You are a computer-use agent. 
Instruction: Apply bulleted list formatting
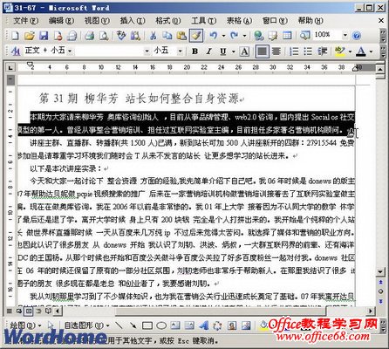(308, 51)
